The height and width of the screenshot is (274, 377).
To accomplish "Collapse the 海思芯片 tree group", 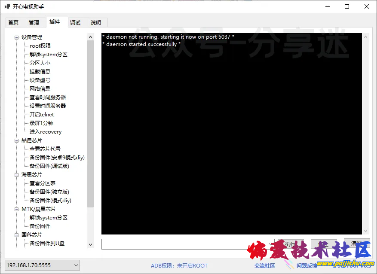I will pos(17,175).
